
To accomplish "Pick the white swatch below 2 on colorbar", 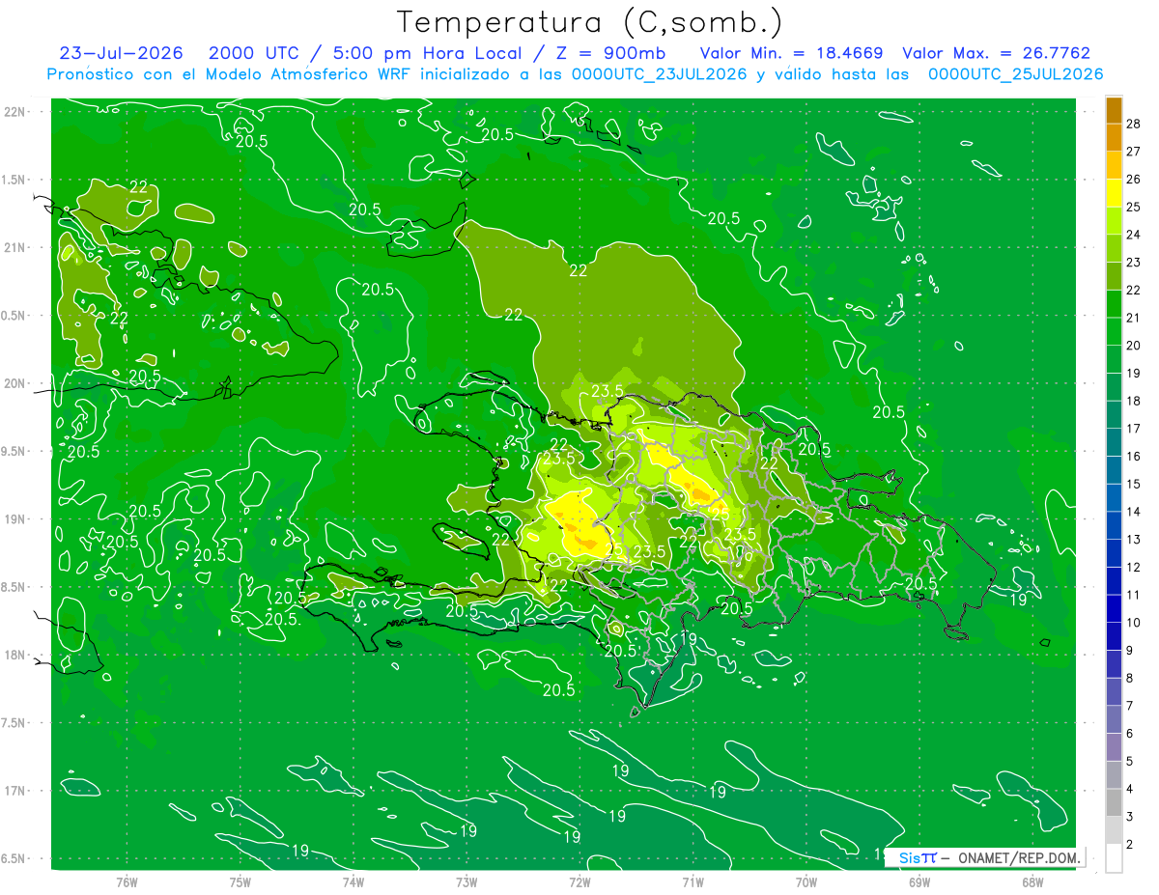I will 1114,858.
